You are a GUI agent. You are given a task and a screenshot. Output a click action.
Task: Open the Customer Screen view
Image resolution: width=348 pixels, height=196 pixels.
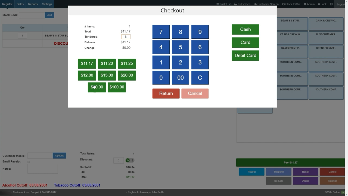266,4
